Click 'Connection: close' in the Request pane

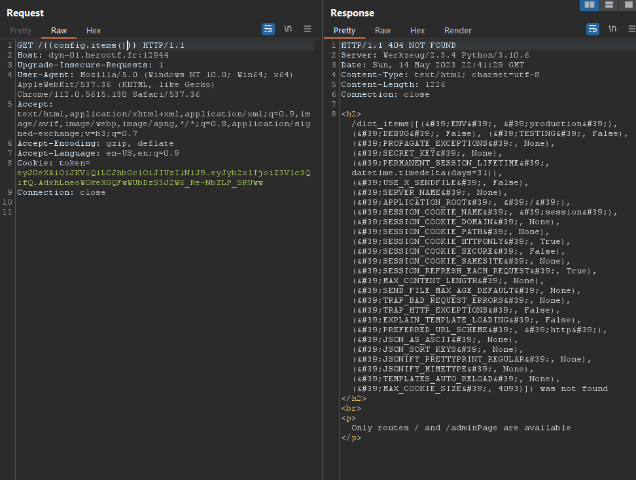click(x=62, y=192)
